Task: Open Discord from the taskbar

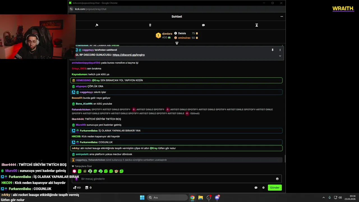Action: 217,198
